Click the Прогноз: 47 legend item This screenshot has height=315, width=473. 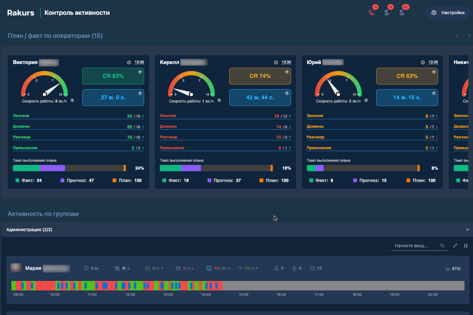tap(77, 180)
